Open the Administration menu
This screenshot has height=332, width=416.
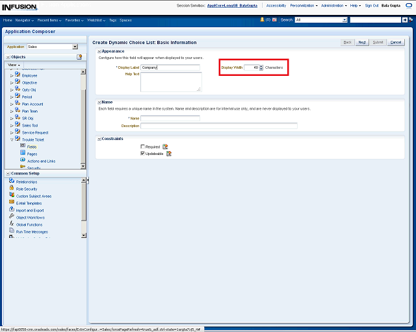point(334,5)
